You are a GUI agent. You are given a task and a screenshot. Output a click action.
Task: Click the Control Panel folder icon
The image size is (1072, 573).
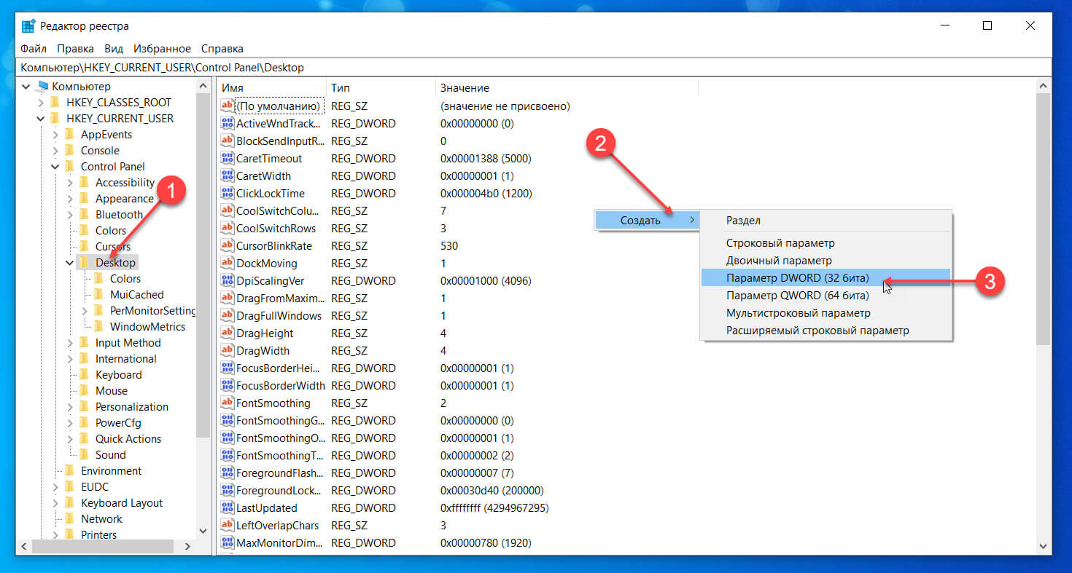coord(69,167)
